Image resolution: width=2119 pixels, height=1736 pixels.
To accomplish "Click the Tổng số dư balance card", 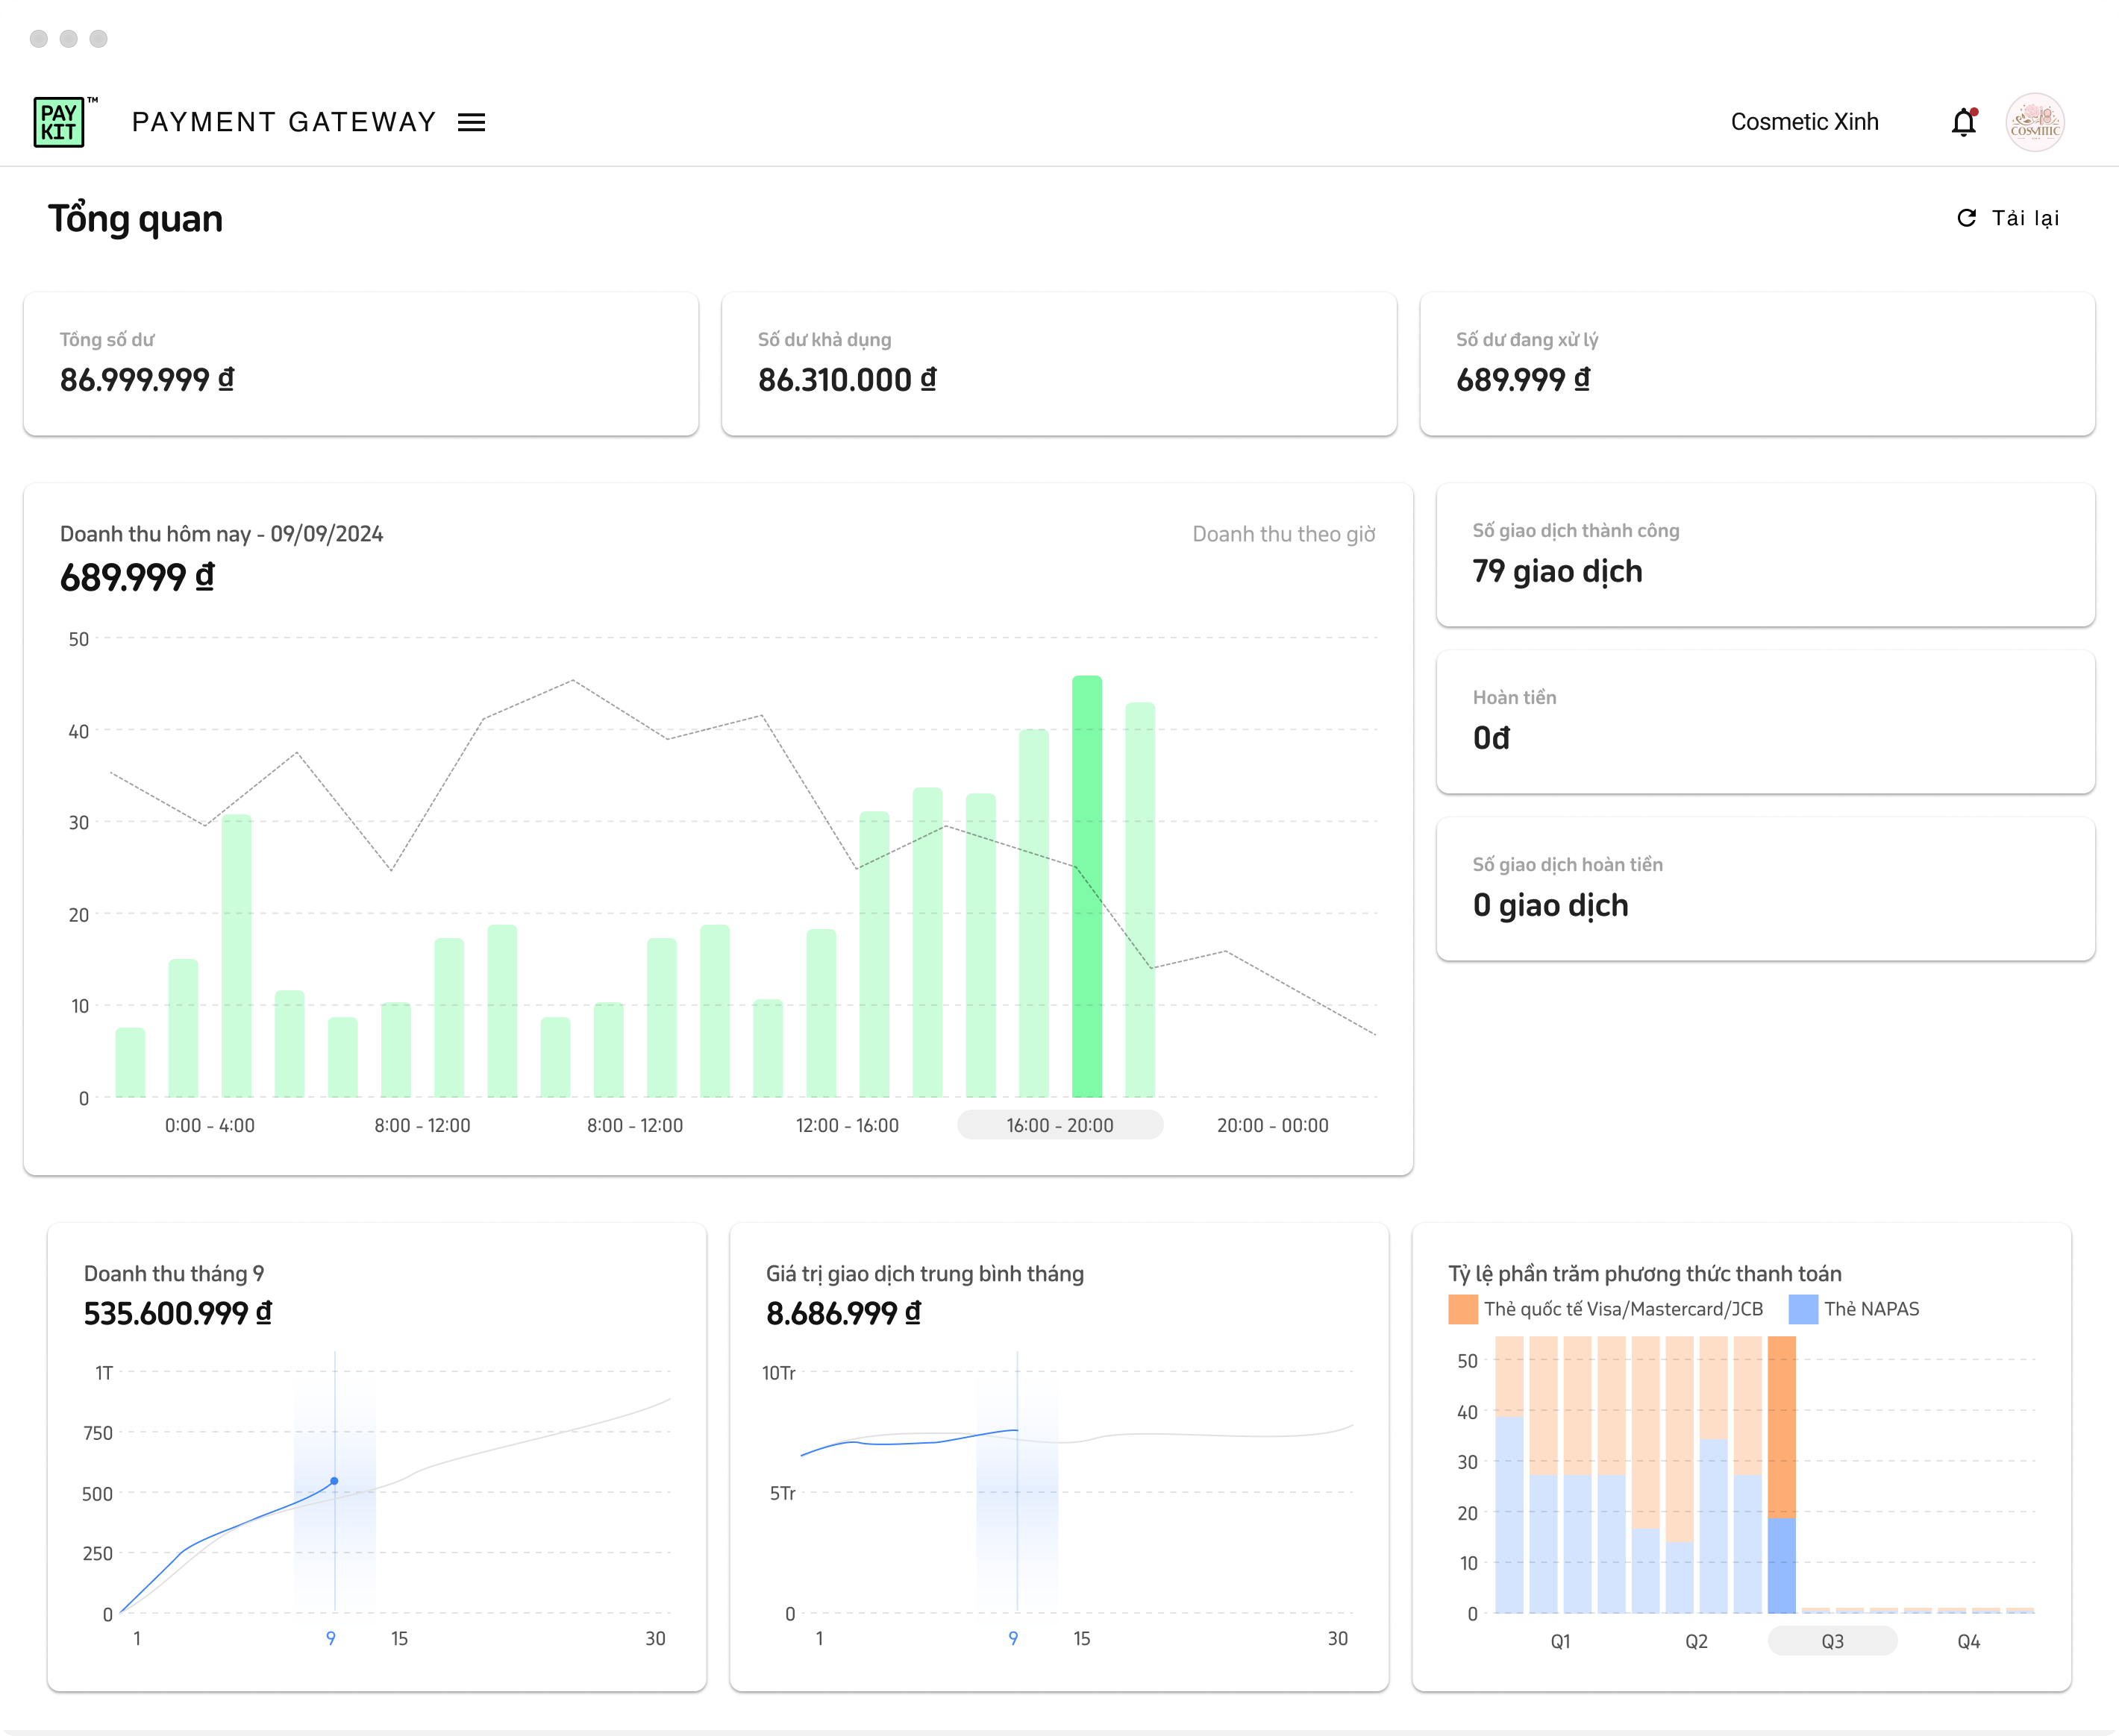I will (360, 364).
